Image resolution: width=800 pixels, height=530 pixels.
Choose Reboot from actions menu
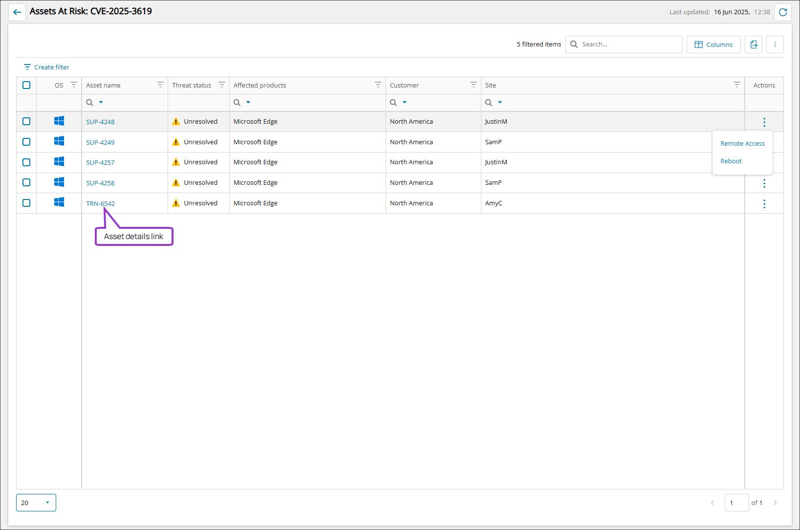coord(731,161)
